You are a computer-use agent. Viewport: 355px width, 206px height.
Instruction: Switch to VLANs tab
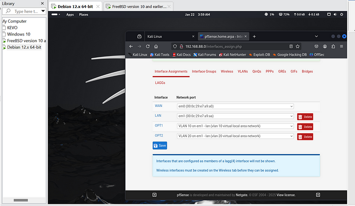coord(243,71)
